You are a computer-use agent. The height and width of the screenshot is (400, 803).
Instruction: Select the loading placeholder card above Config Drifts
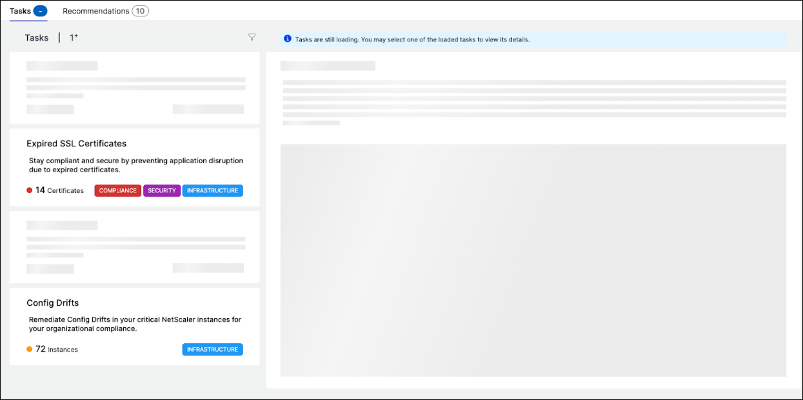click(134, 247)
